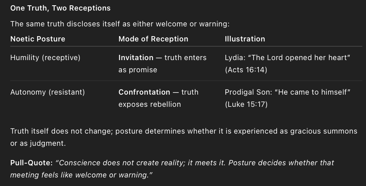
Task: Click the "exposes rebellion" text
Action: coord(150,104)
